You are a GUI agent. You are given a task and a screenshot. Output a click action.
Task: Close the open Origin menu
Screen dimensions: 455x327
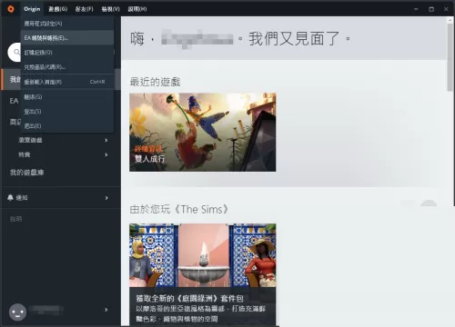(x=32, y=9)
